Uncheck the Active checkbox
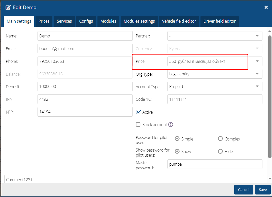This screenshot has height=197, width=272. [x=138, y=112]
